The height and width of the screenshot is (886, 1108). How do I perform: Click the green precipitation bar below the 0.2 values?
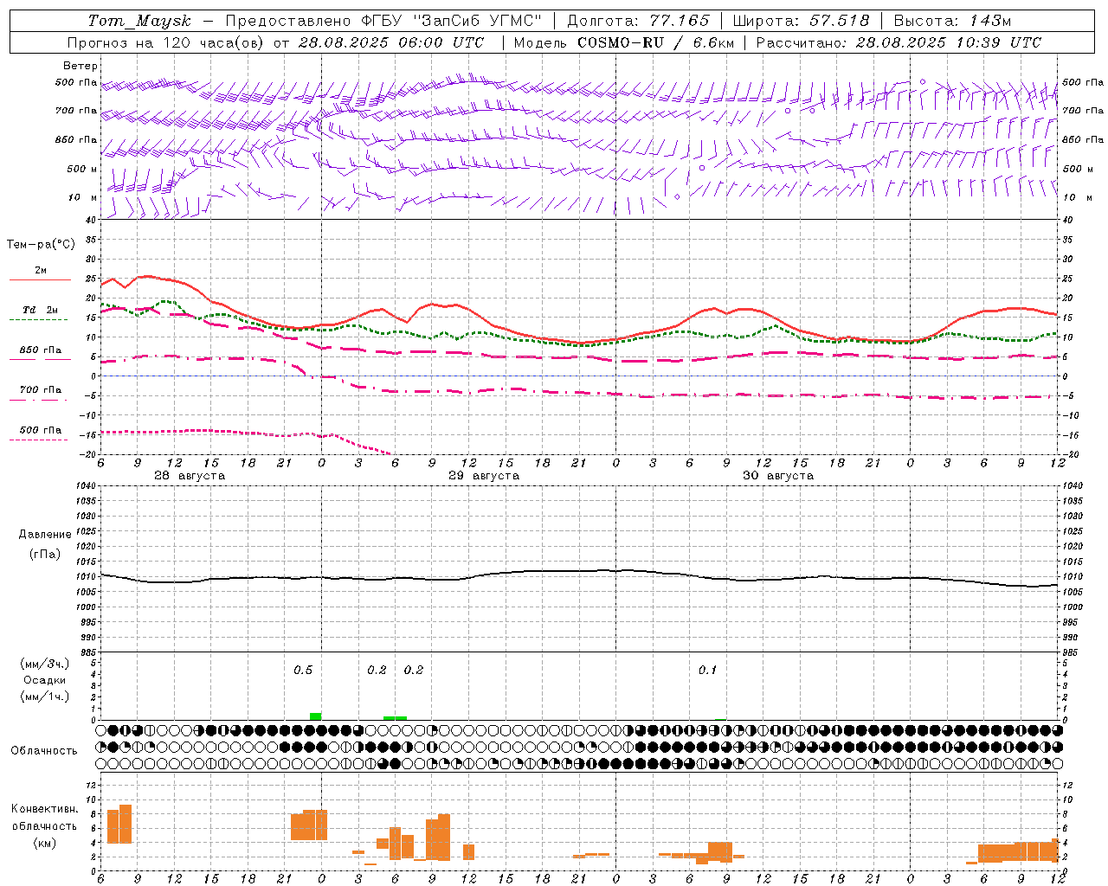click(x=396, y=718)
